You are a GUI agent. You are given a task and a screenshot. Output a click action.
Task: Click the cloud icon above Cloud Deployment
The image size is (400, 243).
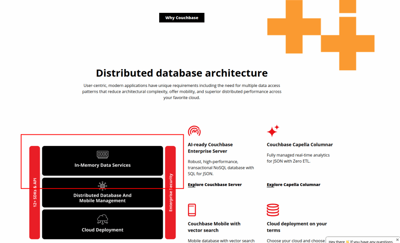pyautogui.click(x=102, y=219)
